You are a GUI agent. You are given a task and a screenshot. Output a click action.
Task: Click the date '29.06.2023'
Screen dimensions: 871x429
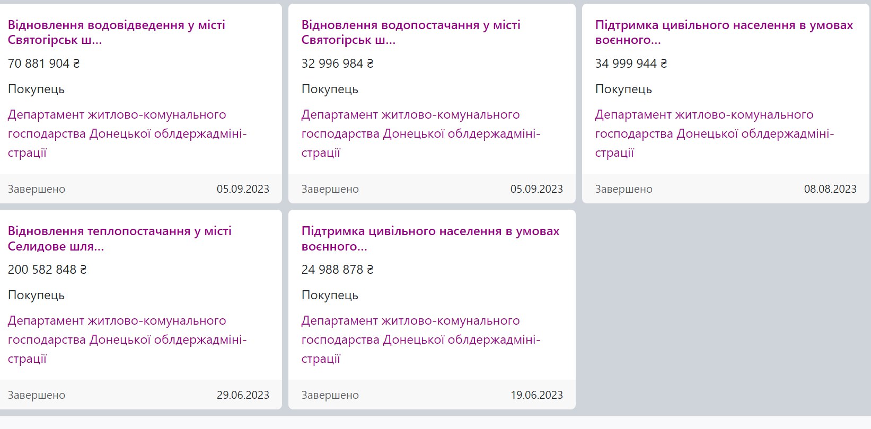click(243, 395)
